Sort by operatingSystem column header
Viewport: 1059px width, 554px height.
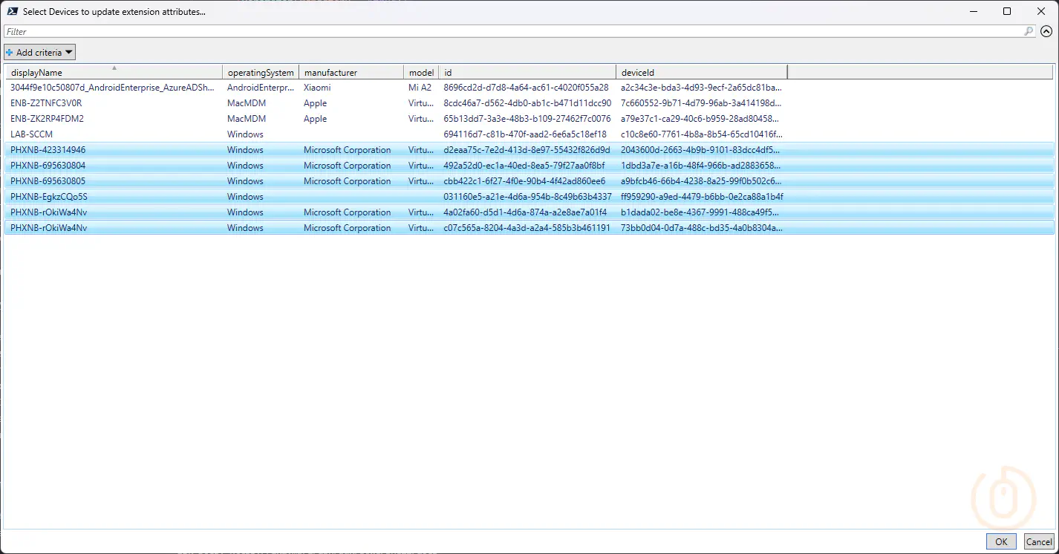click(260, 73)
